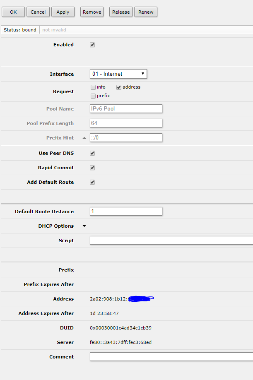Click the 'not invalid' status text

(x=54, y=30)
